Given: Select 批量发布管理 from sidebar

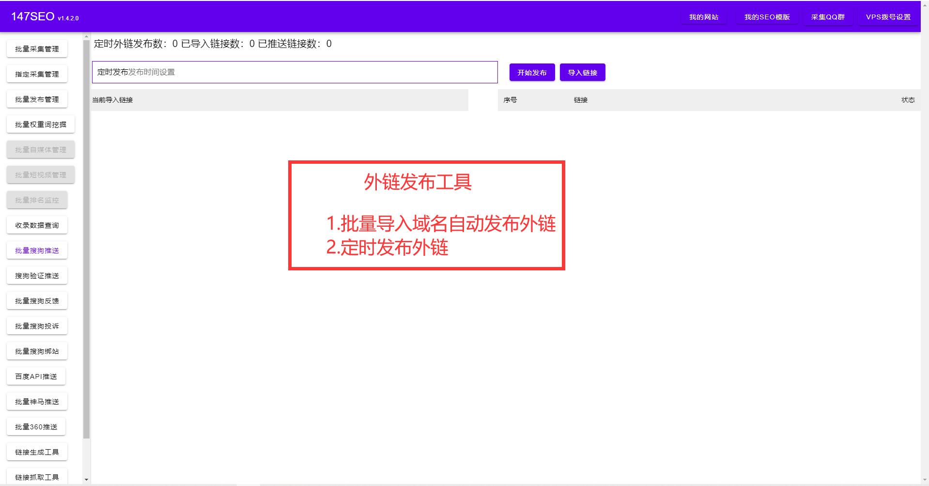Looking at the screenshot, I should [37, 99].
